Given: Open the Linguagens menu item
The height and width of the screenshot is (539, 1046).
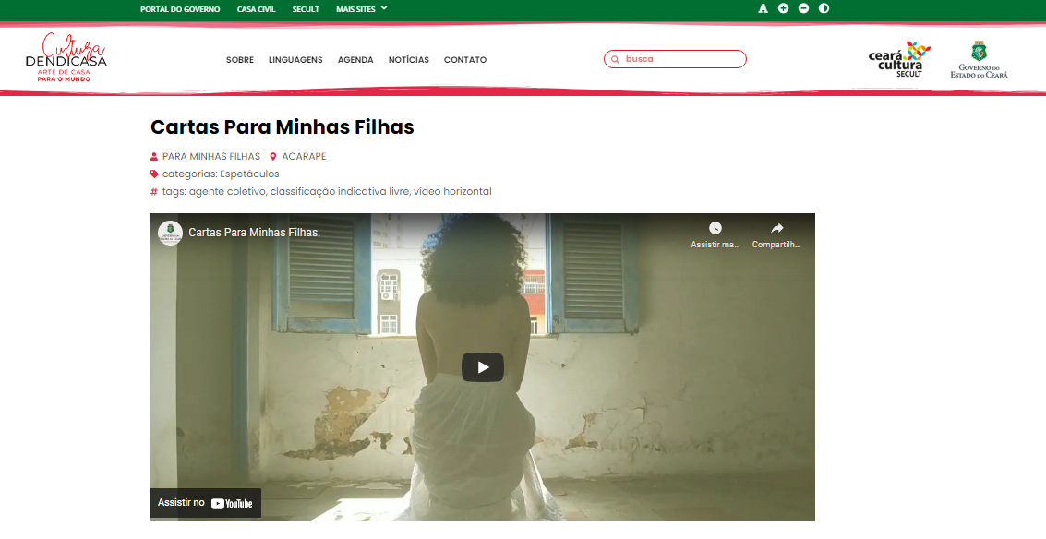Looking at the screenshot, I should click(x=295, y=60).
